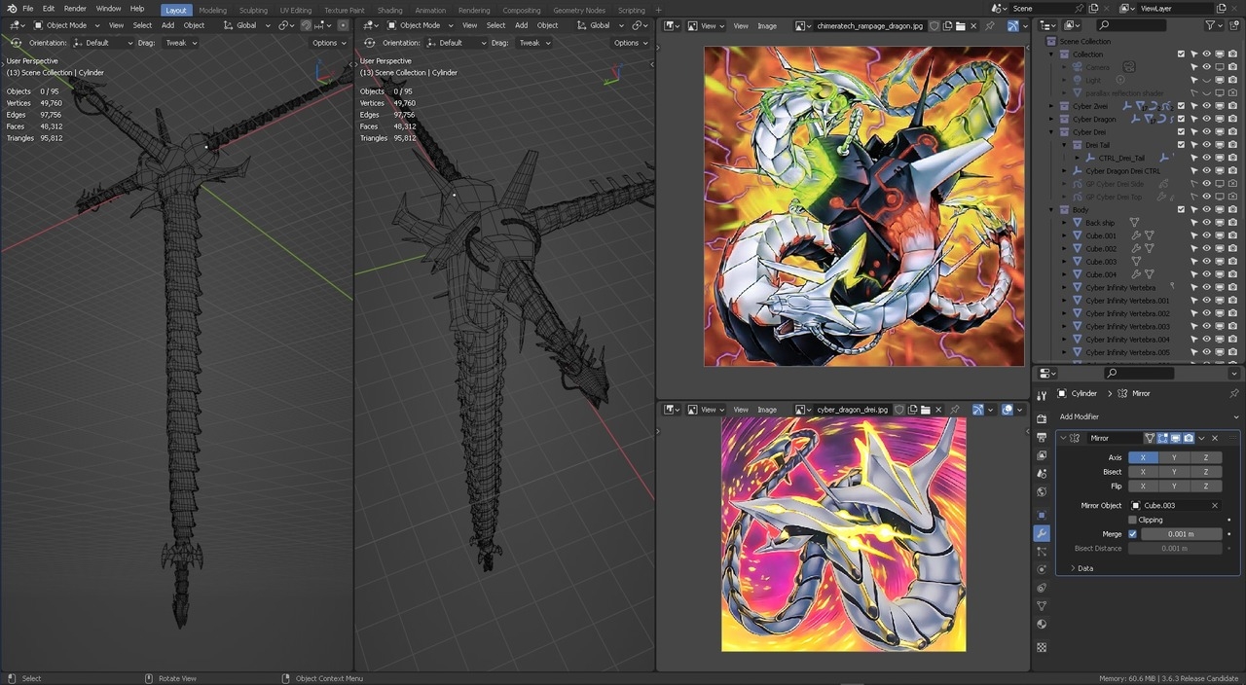Open the Edit menu
Screen dimensions: 1246x685
(49, 9)
